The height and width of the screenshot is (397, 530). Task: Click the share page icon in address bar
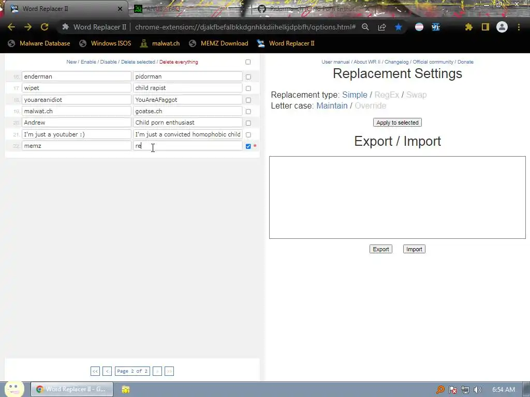[x=382, y=27]
